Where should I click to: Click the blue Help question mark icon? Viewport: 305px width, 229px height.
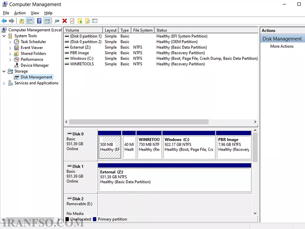pyautogui.click(x=39, y=21)
